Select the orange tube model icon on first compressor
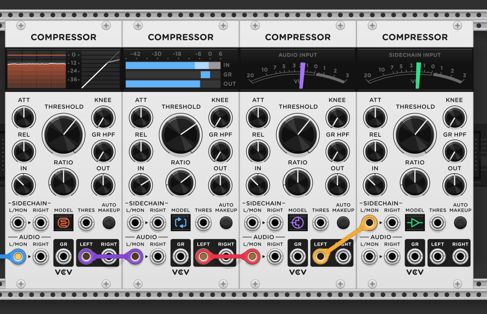This screenshot has width=487, height=314. (64, 223)
